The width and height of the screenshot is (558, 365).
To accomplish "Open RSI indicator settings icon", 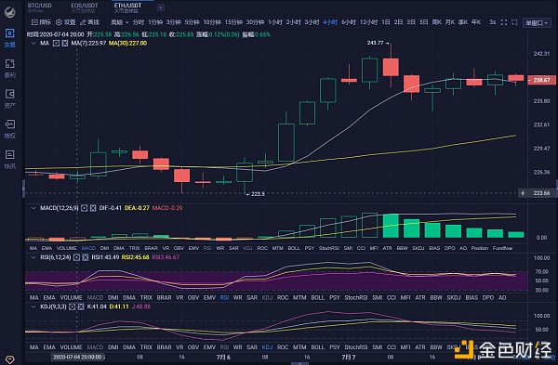I will coord(76,257).
